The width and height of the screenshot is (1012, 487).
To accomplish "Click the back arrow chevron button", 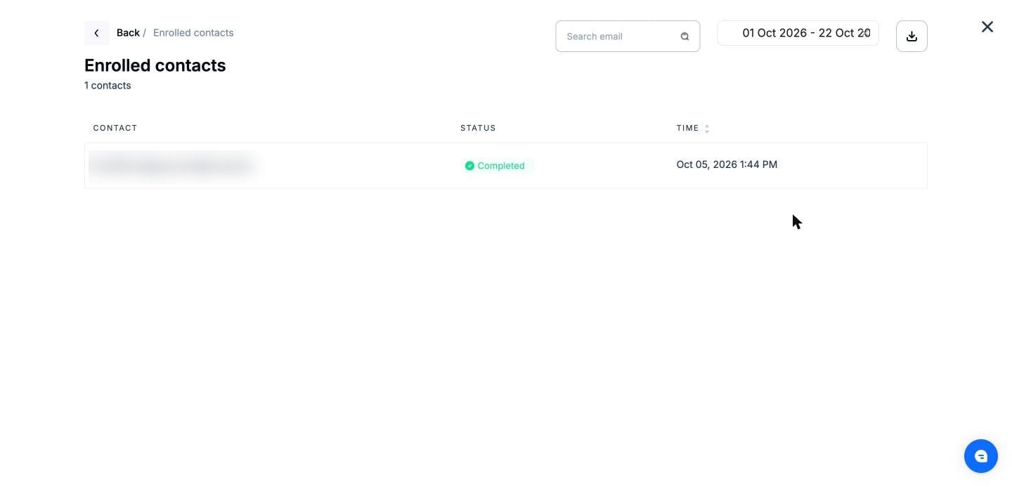I will tap(97, 33).
